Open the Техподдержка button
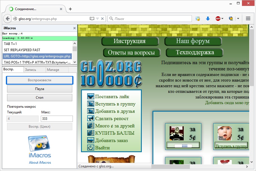This screenshot has width=256, height=171. click(194, 53)
